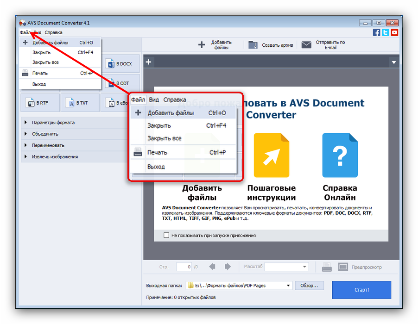Expand the Параметры формата section

53,123
